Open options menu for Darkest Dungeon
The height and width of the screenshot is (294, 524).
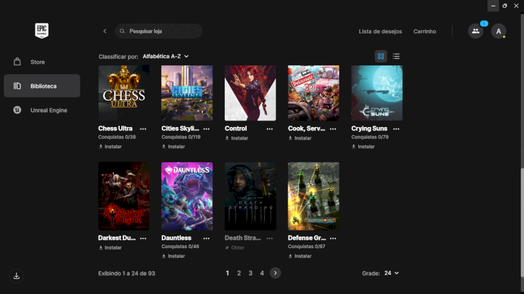coord(143,238)
